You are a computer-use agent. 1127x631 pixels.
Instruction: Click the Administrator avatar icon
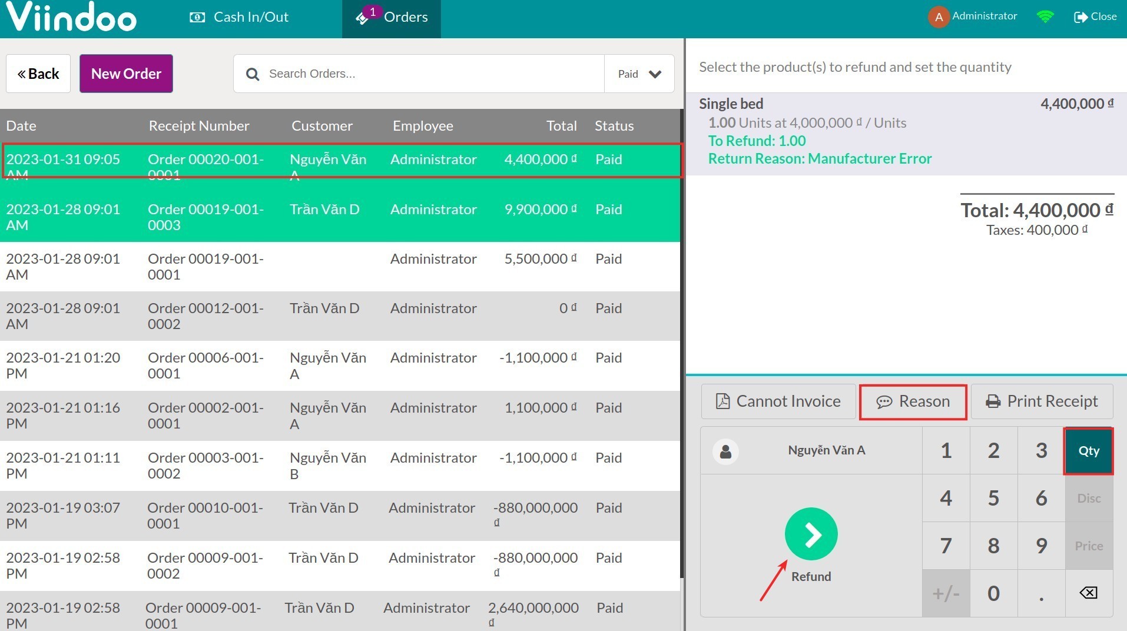click(x=939, y=16)
